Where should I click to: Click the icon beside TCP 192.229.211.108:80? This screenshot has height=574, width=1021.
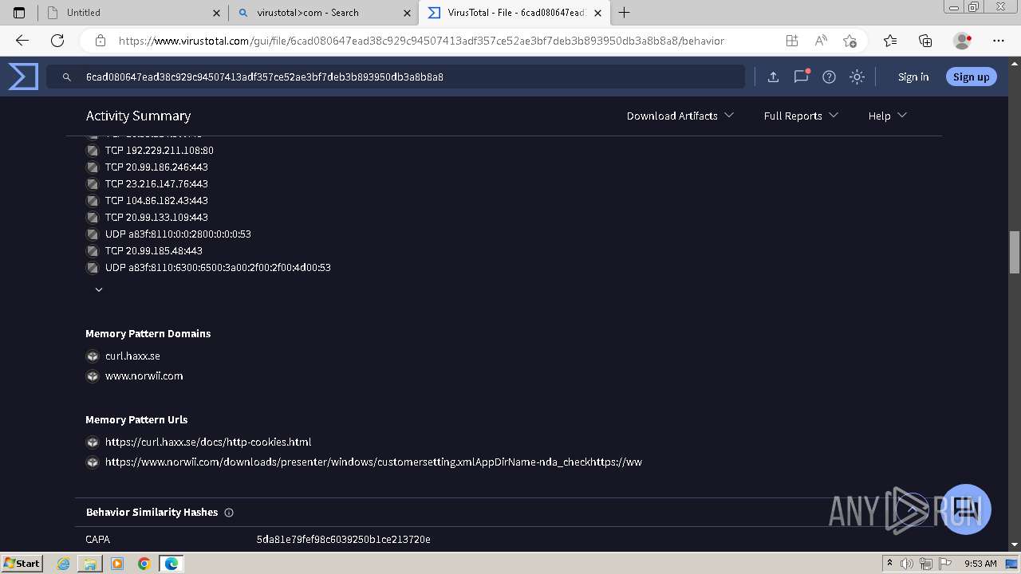click(93, 150)
